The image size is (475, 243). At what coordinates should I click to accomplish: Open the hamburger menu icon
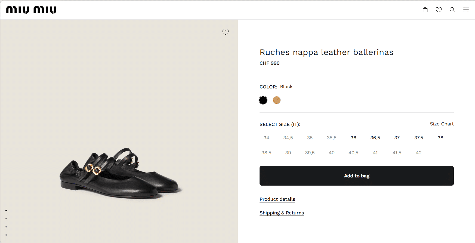click(466, 10)
